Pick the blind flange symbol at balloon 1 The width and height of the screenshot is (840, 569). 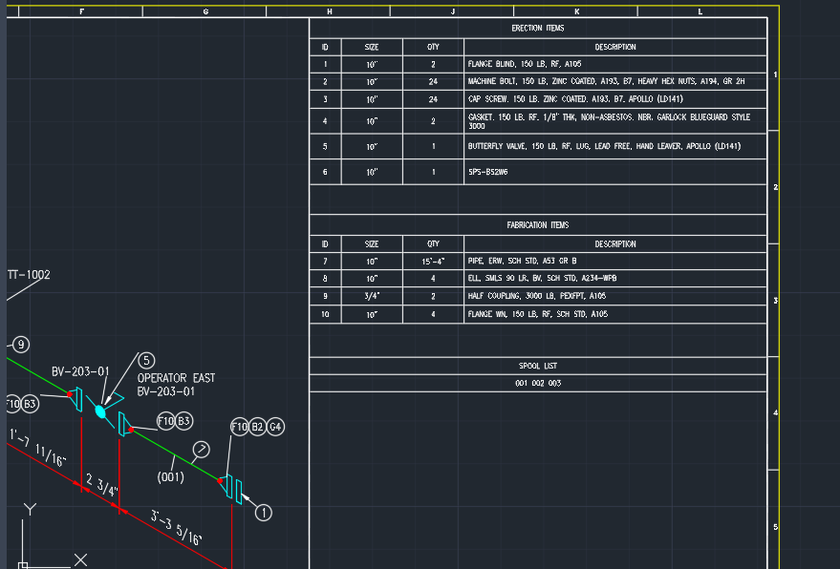coord(239,492)
